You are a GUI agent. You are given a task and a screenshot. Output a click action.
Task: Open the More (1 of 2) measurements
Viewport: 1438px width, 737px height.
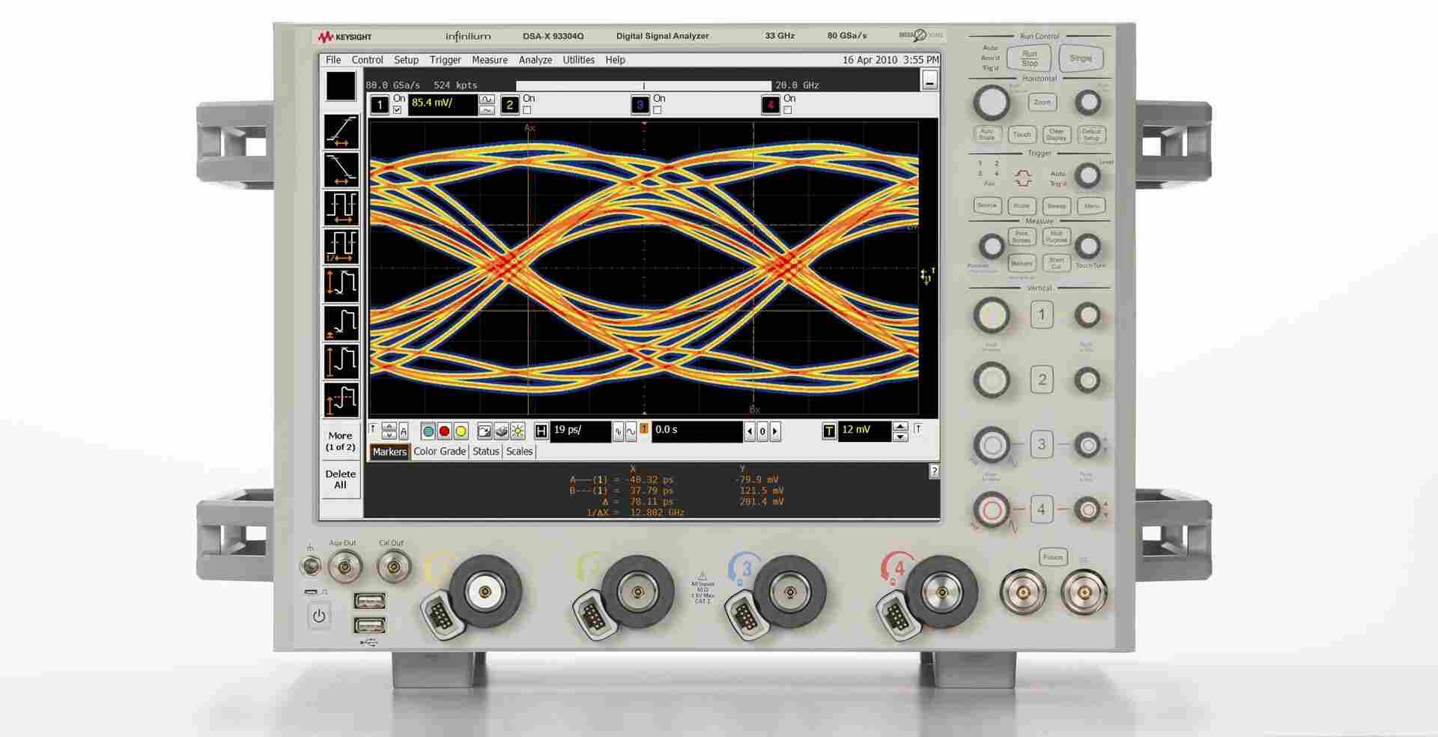click(x=340, y=441)
